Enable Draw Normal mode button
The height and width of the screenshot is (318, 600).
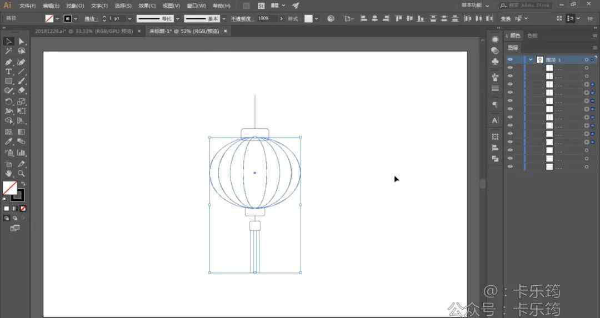(x=7, y=218)
